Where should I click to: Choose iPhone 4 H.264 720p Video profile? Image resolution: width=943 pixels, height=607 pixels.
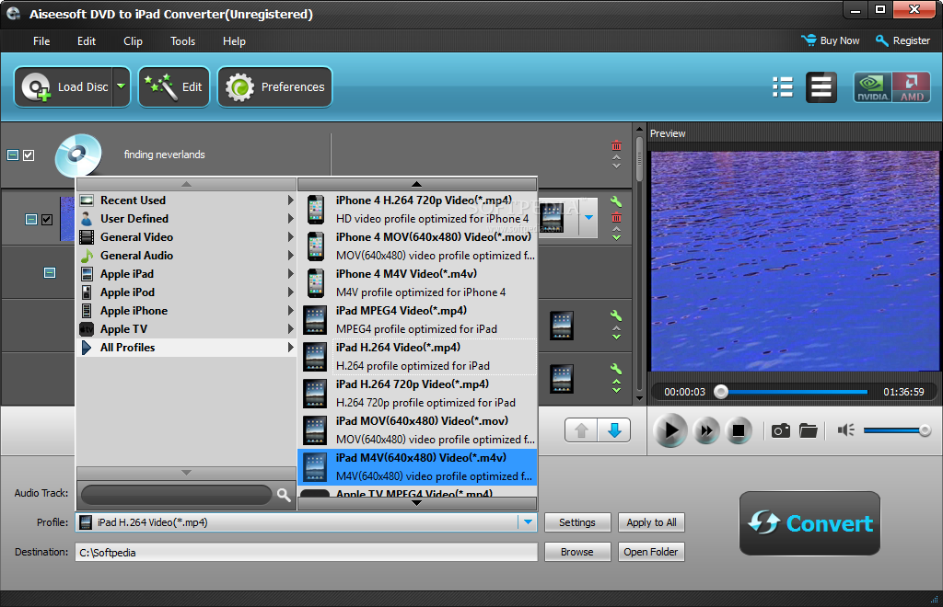[x=417, y=210]
